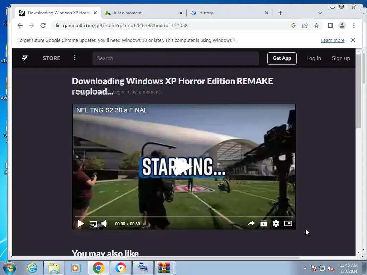
Task: Click Log in
Action: pyautogui.click(x=314, y=58)
